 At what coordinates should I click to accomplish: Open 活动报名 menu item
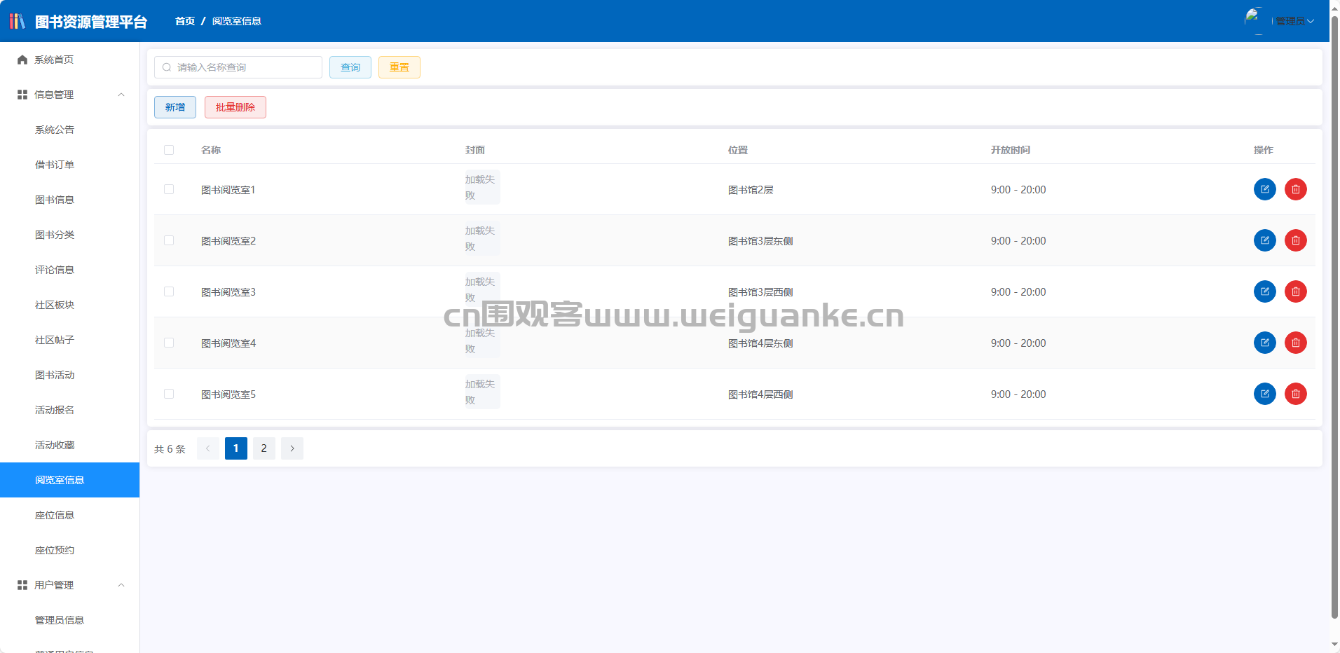[70, 410]
